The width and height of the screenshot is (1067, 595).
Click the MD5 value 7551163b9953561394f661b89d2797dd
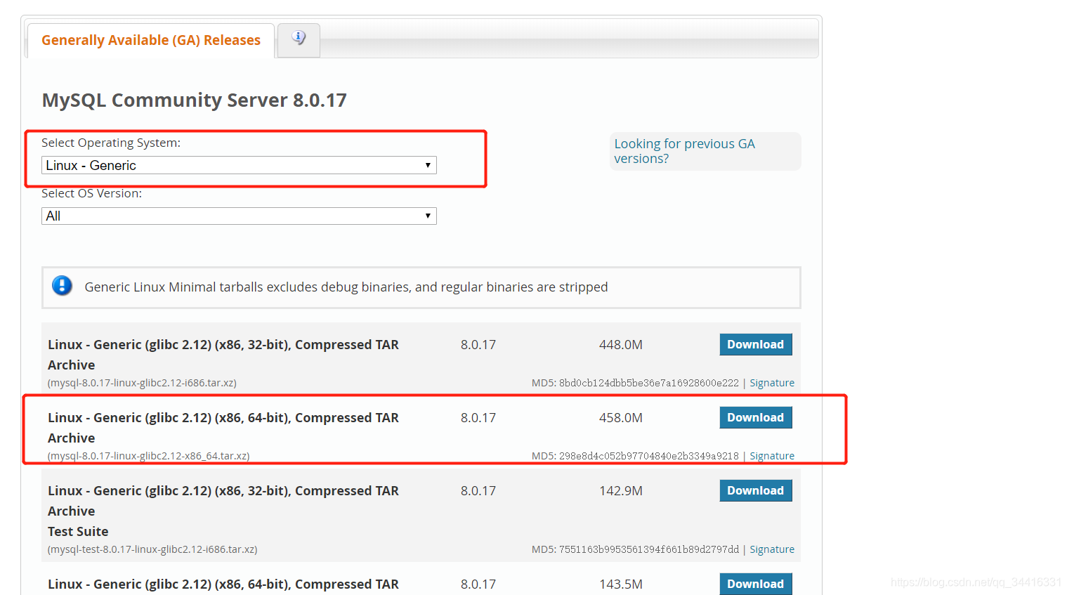[648, 549]
